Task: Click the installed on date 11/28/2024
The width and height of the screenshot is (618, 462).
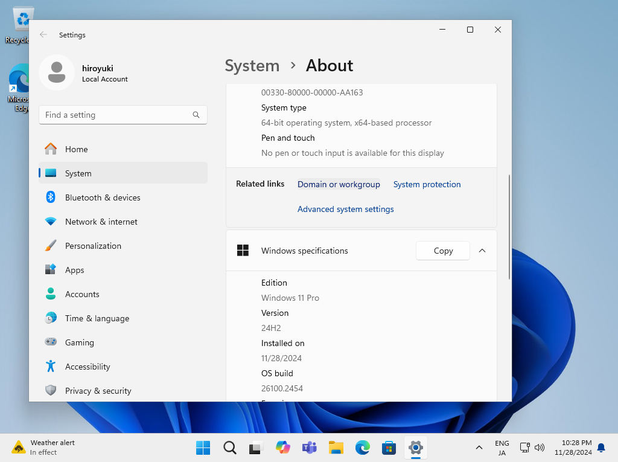Action: click(281, 358)
